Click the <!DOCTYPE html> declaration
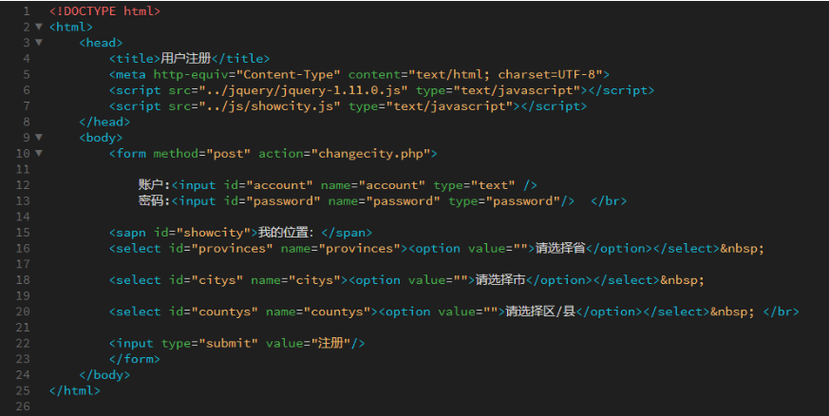Screen dimensions: 829x416 (x=104, y=11)
